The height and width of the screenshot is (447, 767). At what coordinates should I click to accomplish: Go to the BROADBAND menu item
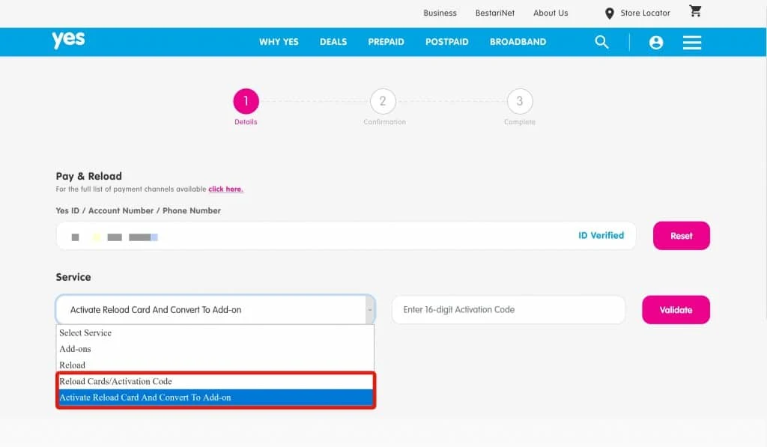pos(518,42)
